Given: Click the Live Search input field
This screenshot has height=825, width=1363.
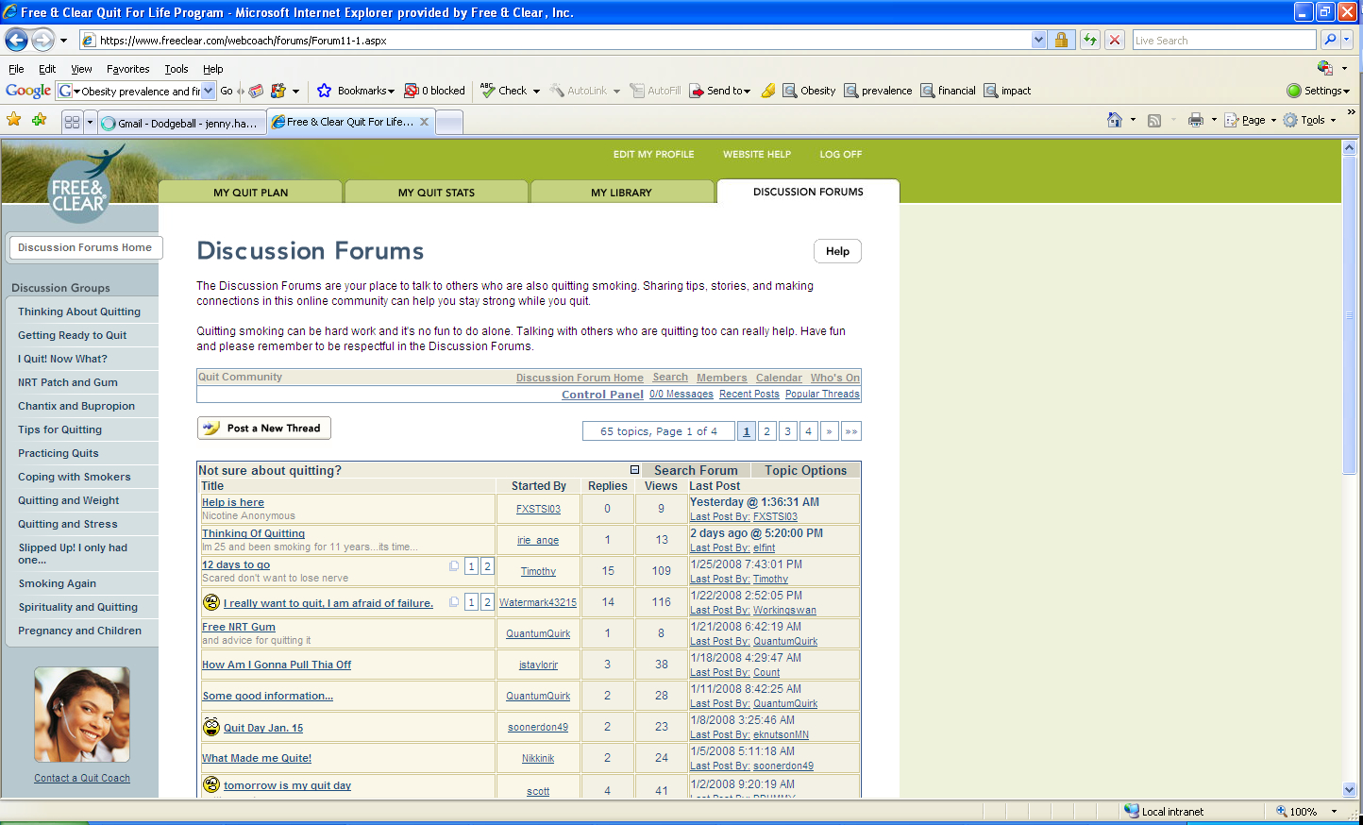Looking at the screenshot, I should pyautogui.click(x=1223, y=40).
